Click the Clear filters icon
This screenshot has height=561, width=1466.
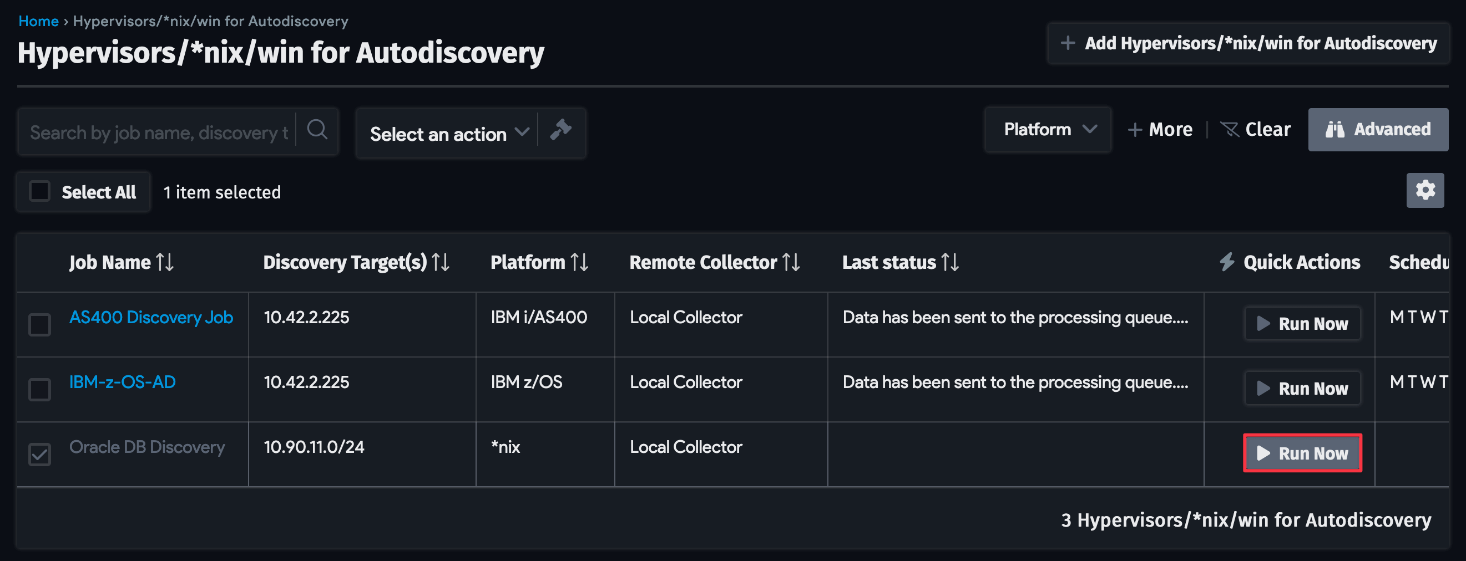1231,129
